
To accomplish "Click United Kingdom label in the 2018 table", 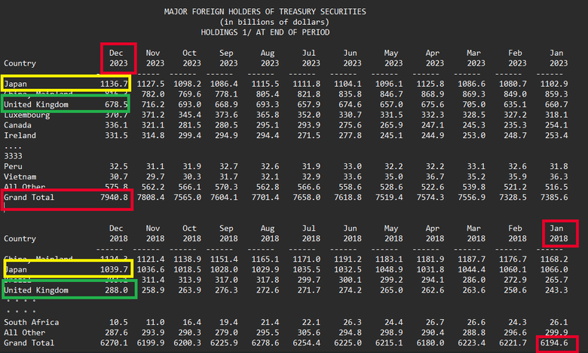I will pos(36,290).
